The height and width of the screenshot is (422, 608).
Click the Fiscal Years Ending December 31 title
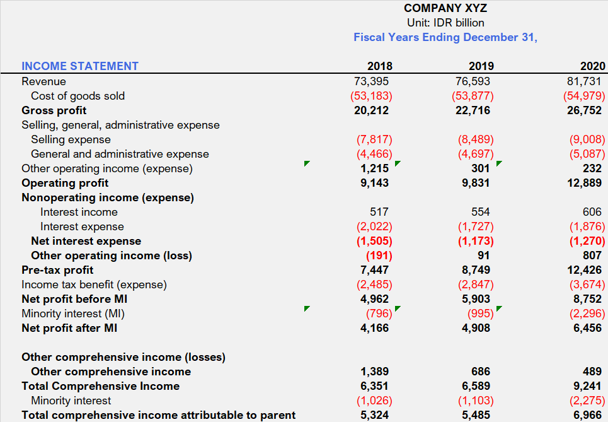[x=445, y=37]
